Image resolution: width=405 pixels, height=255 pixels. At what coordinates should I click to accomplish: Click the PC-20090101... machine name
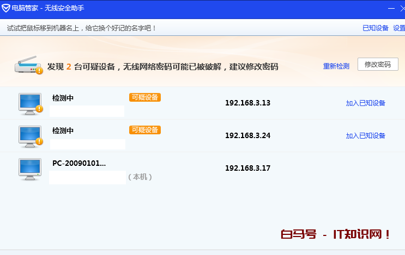coord(79,163)
